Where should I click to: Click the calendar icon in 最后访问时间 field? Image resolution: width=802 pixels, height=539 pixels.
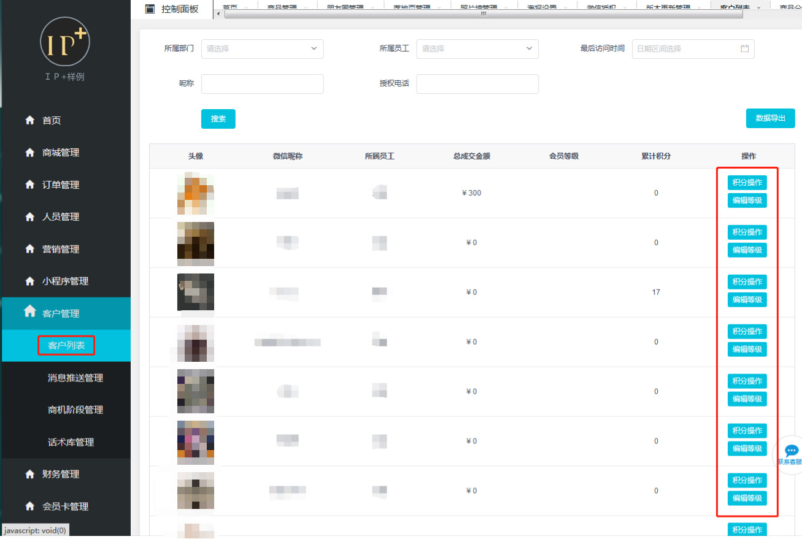coord(744,48)
